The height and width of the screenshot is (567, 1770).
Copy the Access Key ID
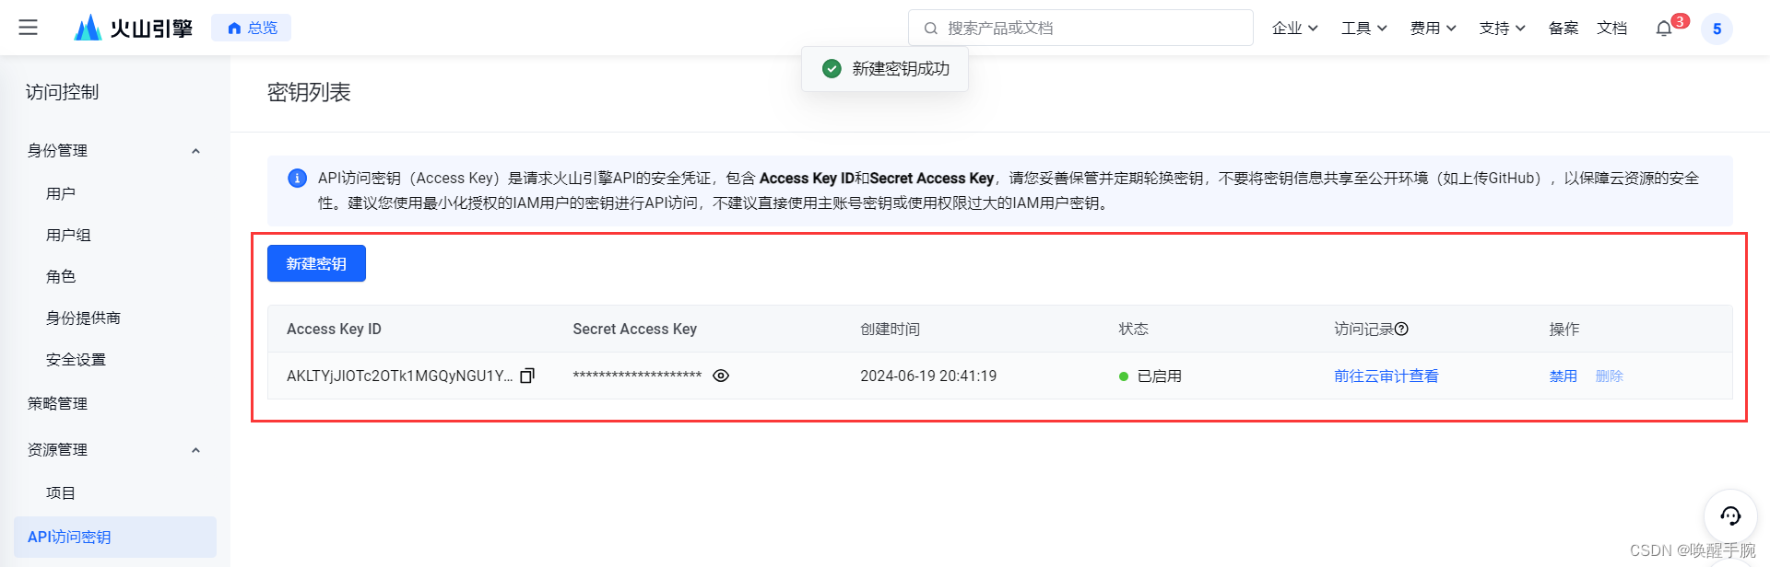527,376
